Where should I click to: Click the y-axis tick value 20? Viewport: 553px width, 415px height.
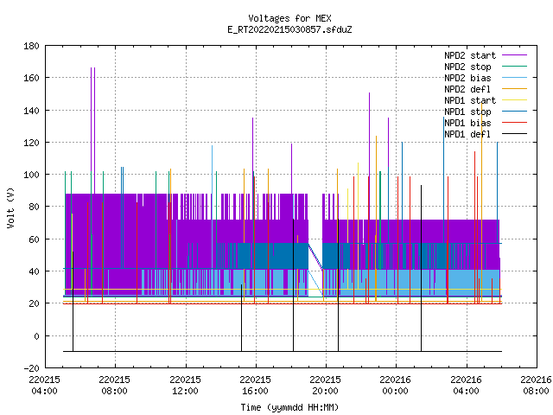click(x=34, y=303)
